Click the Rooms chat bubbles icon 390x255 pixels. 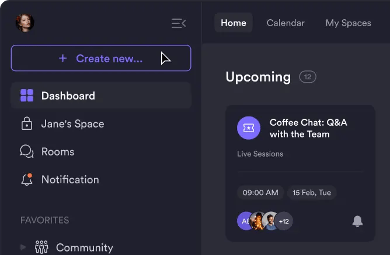tap(27, 151)
